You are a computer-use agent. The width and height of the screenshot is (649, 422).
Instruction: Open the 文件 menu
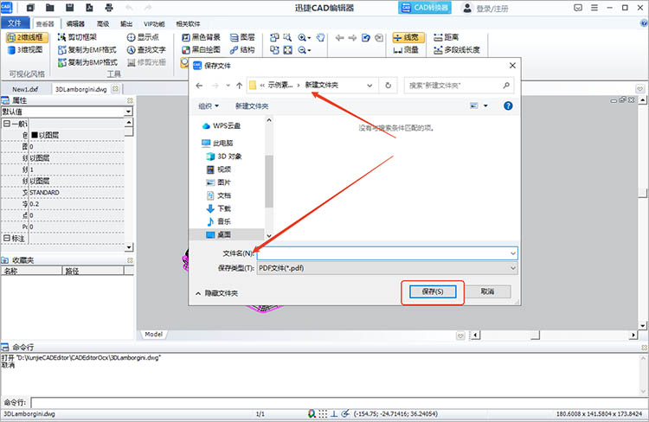click(15, 23)
